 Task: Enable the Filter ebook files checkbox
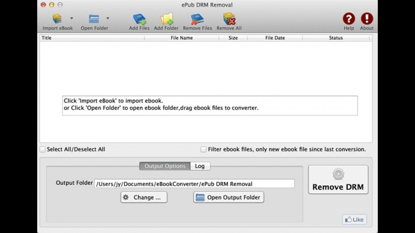pos(204,149)
